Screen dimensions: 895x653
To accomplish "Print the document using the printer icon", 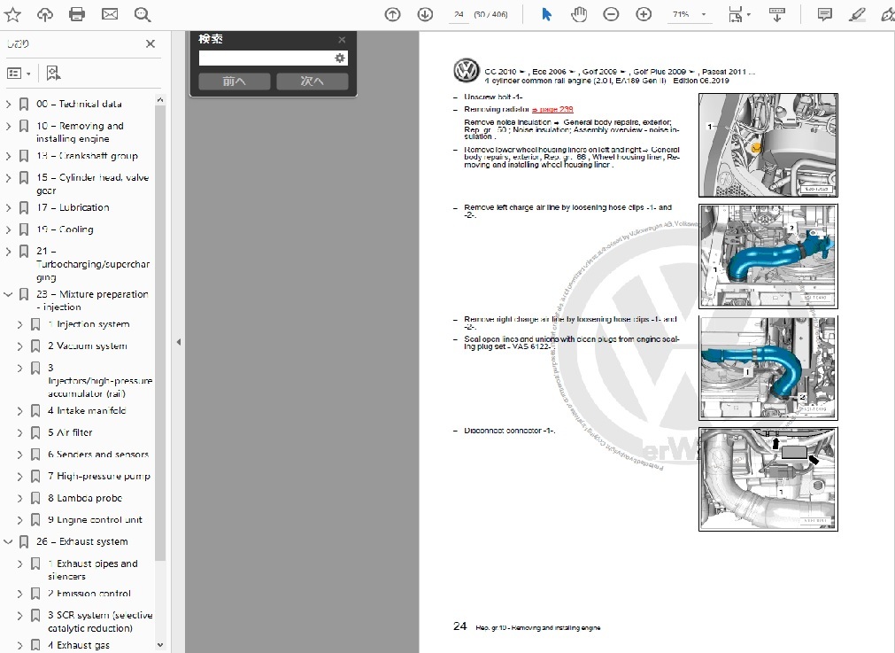I will (x=77, y=14).
